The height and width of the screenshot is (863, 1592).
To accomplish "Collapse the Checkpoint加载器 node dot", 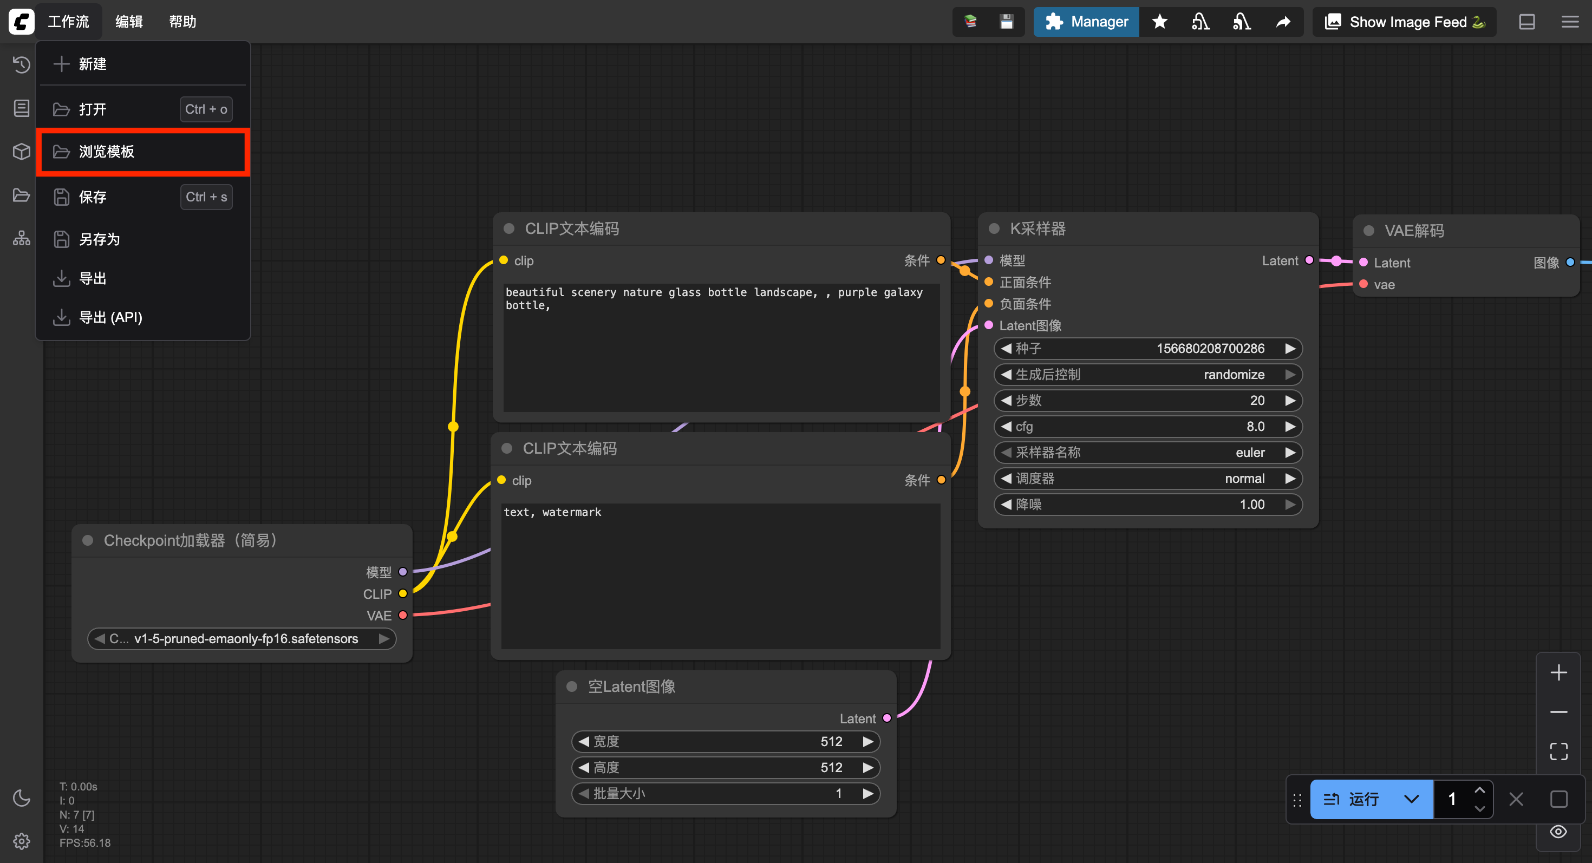I will coord(88,540).
